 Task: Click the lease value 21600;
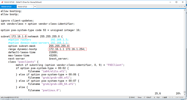(x=53, y=52)
